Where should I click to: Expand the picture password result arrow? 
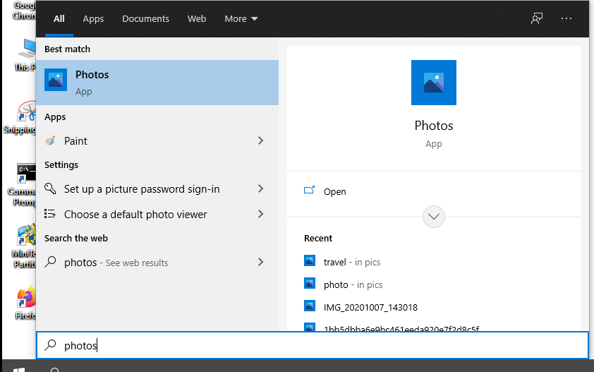(x=260, y=188)
